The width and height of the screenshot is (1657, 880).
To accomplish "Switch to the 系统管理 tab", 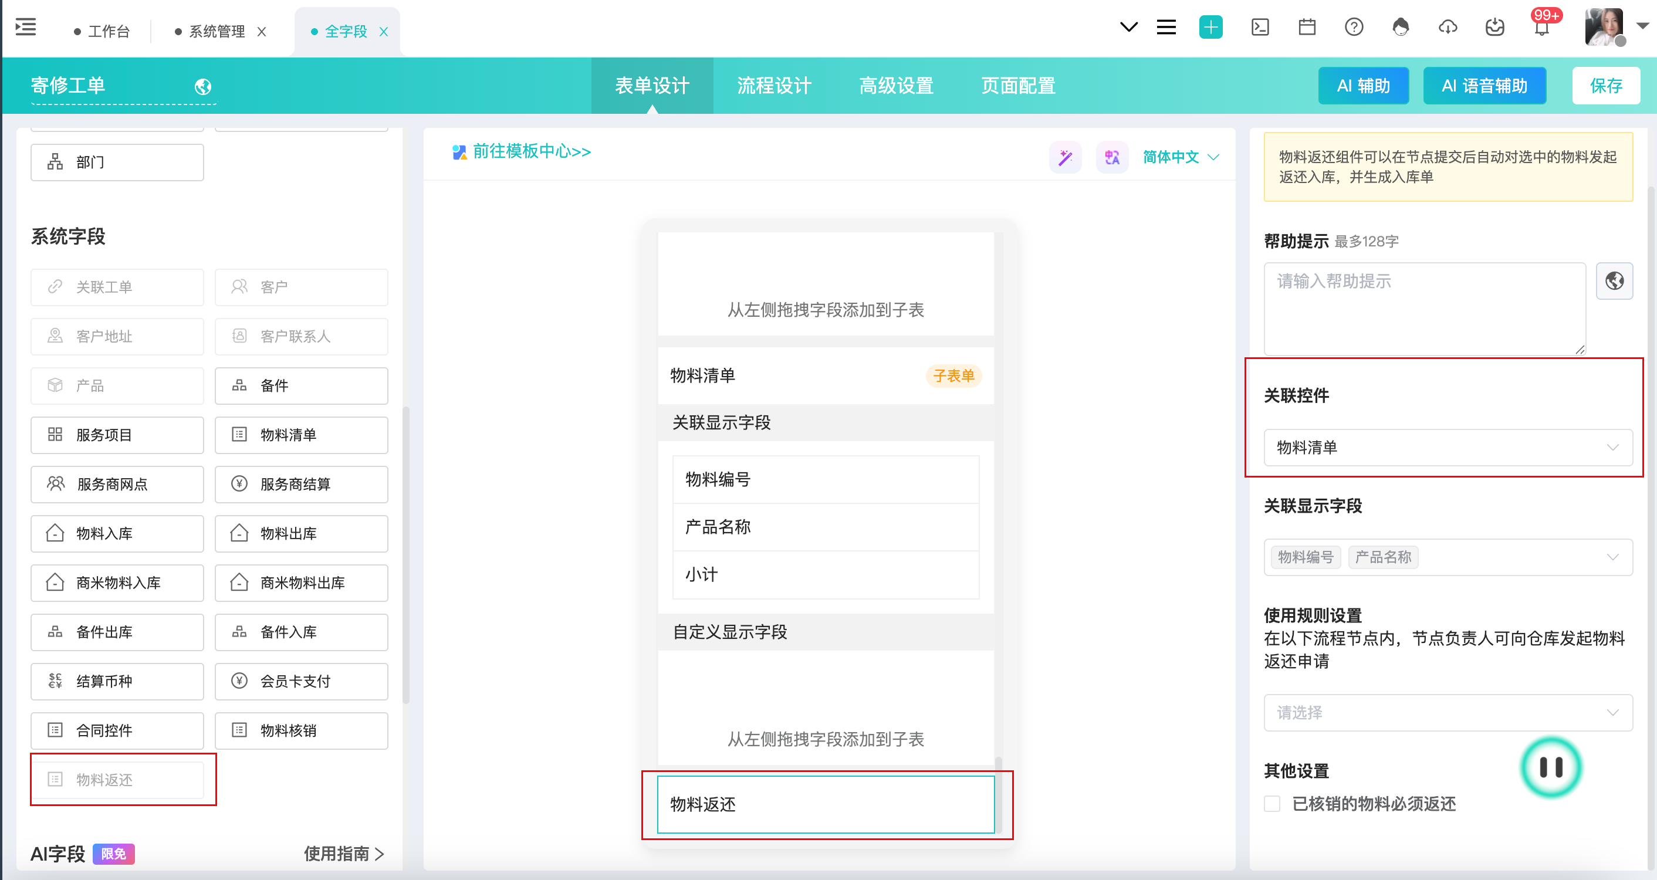I will (210, 31).
